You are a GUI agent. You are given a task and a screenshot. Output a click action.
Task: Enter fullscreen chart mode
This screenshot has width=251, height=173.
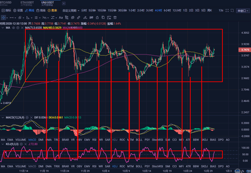coord(227,10)
